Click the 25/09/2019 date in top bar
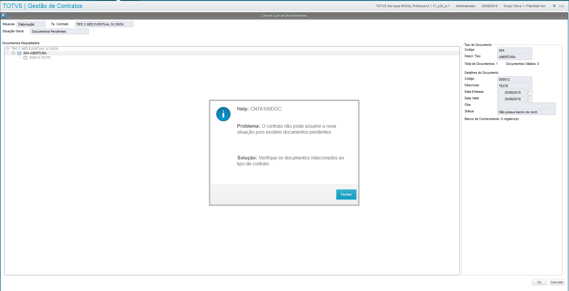This screenshot has height=291, width=569. pyautogui.click(x=489, y=6)
